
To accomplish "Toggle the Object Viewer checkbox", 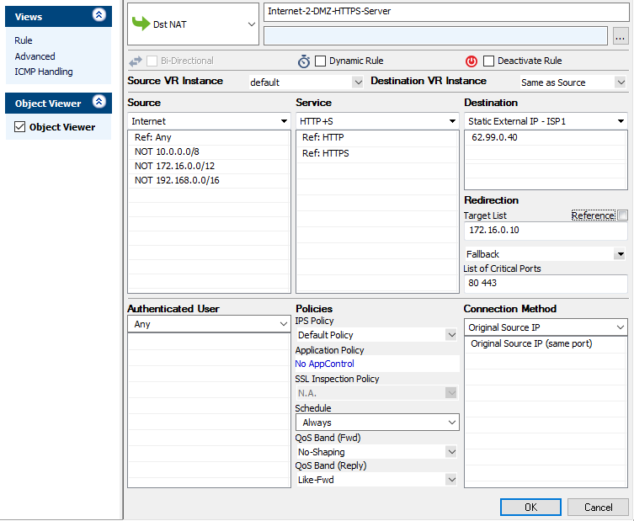I will (20, 127).
